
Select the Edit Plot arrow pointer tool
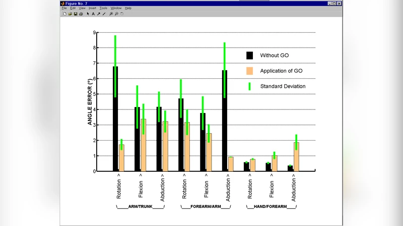88,14
